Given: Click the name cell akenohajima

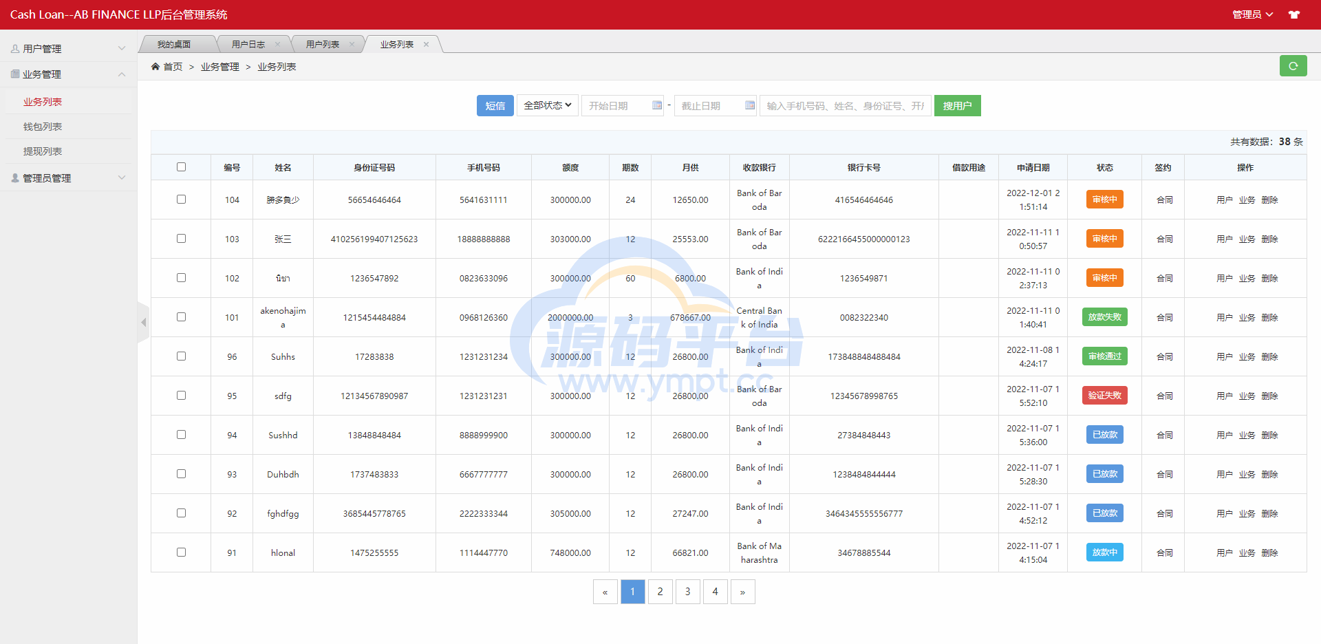Looking at the screenshot, I should click(283, 317).
